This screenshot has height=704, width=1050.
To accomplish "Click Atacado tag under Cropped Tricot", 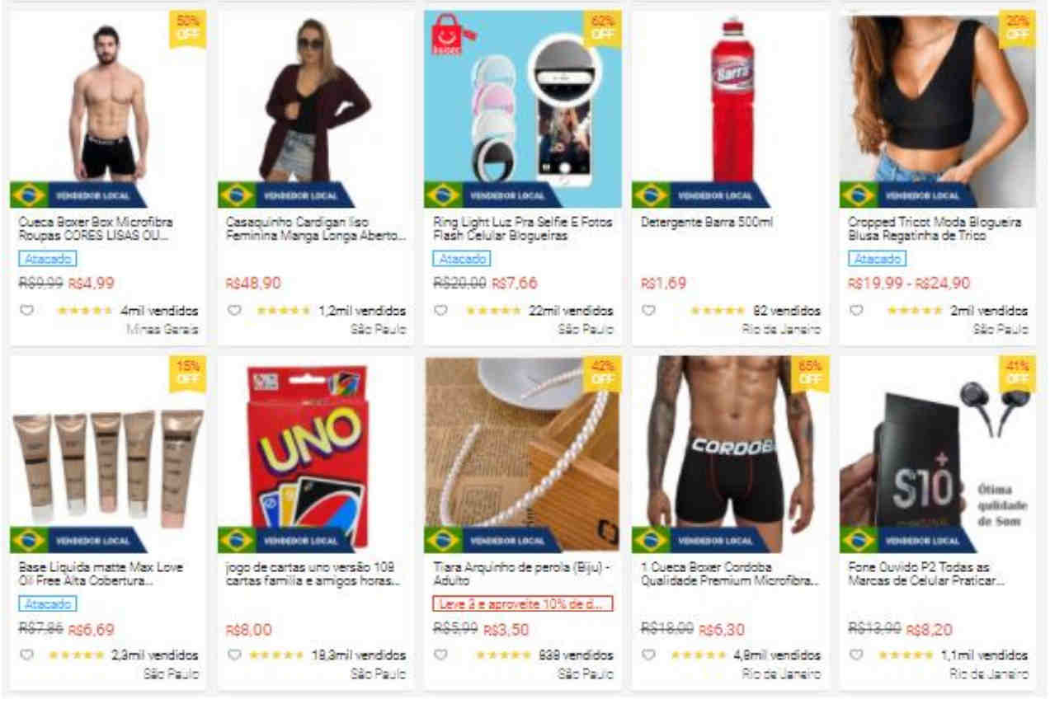I will (878, 259).
